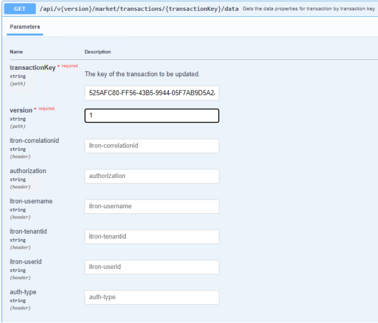Screen dimensions: 378x323
Task: Open the Parameters tab
Action: point(25,27)
